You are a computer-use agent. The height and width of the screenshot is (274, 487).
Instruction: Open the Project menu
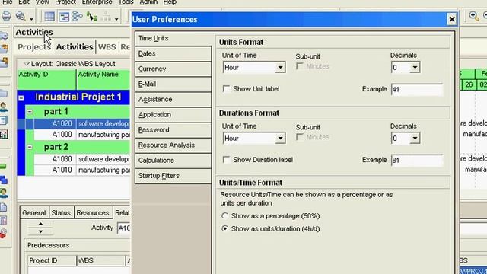pyautogui.click(x=65, y=2)
